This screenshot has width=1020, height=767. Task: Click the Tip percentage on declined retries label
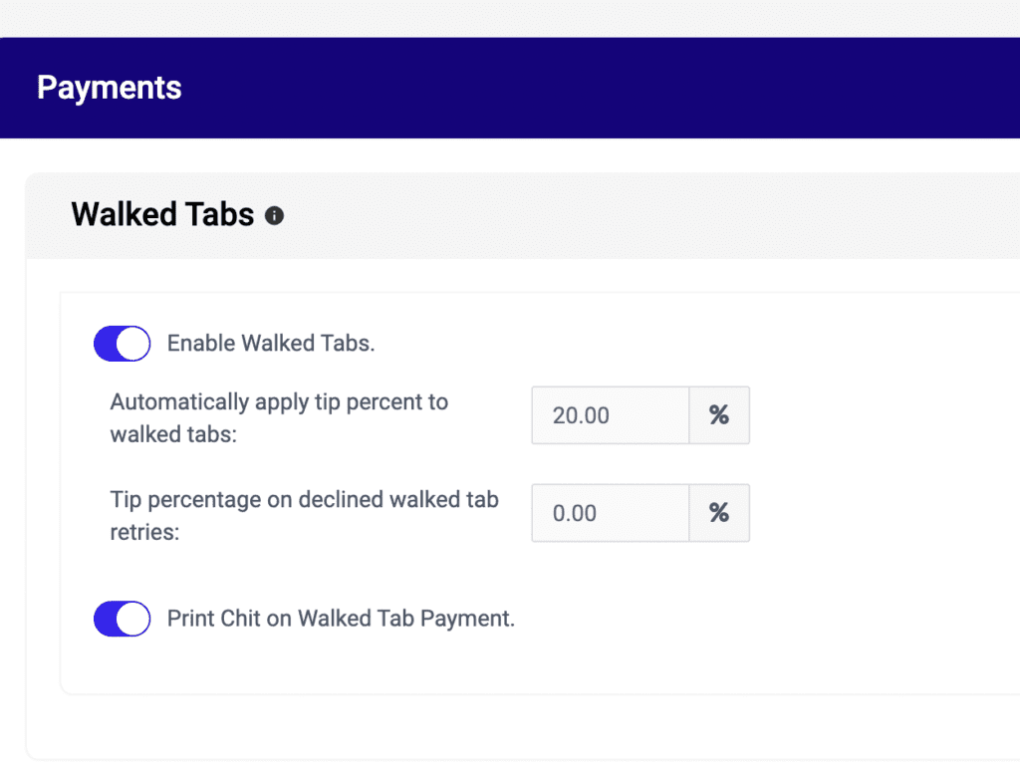(x=304, y=515)
